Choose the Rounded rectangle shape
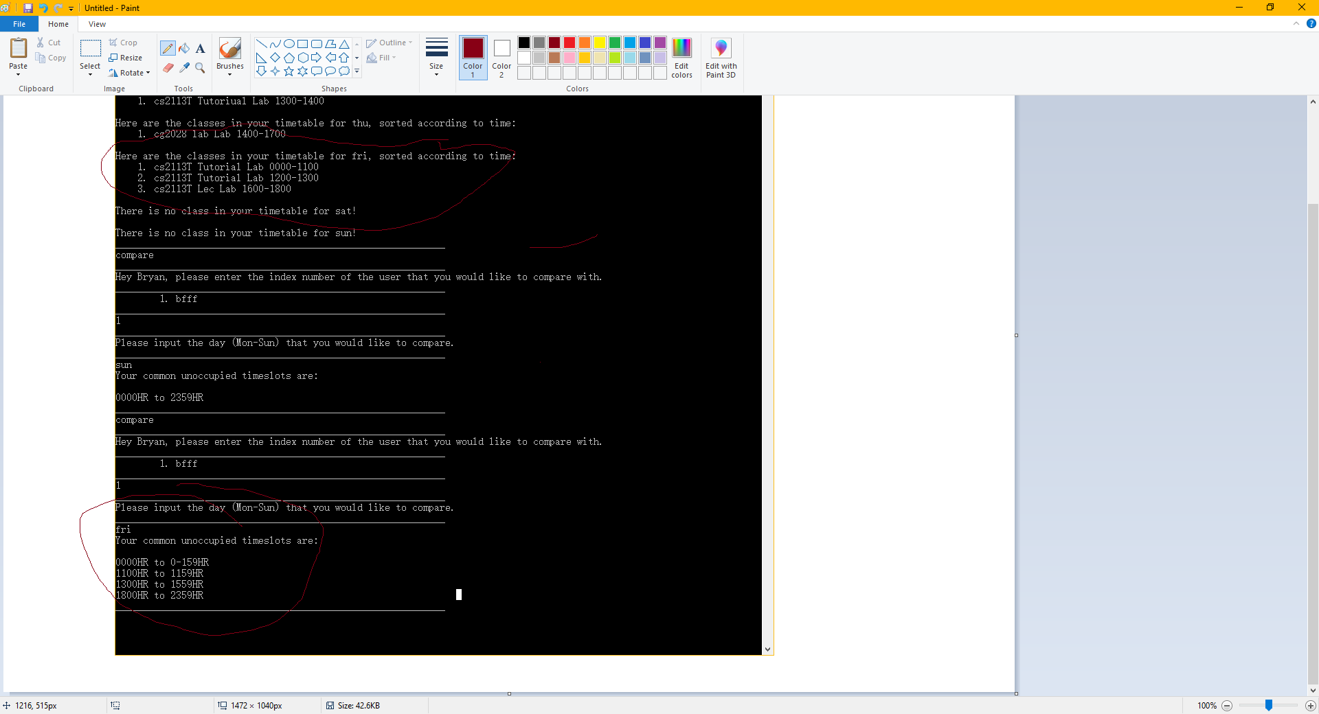 pyautogui.click(x=316, y=43)
